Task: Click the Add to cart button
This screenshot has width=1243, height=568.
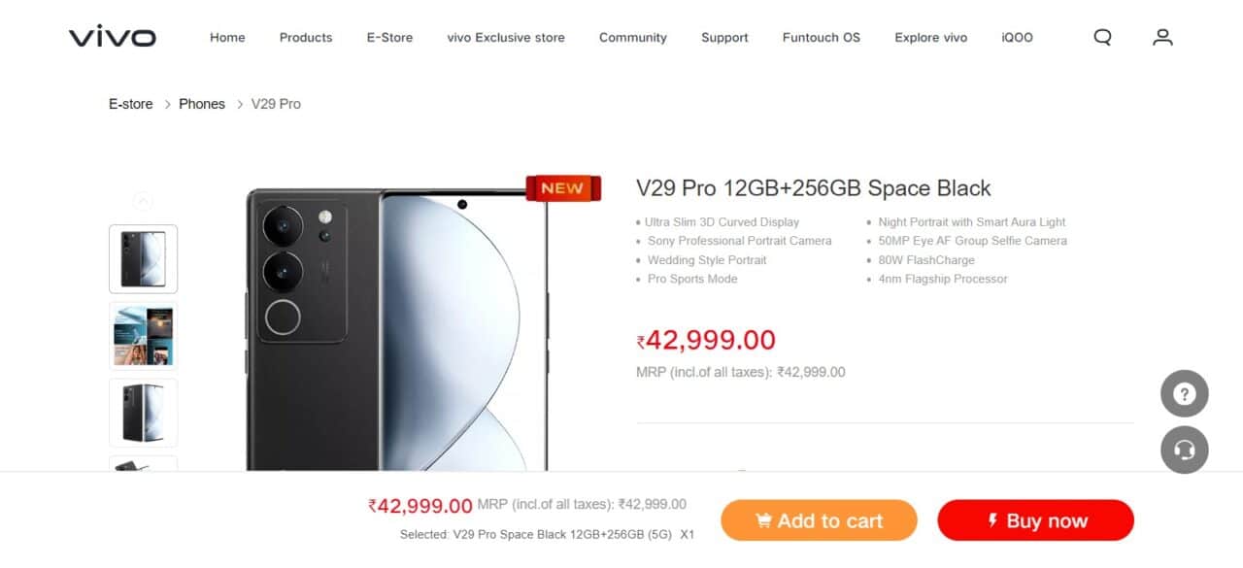Action: [x=819, y=520]
